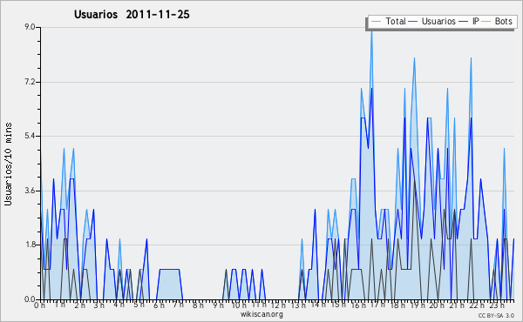The width and height of the screenshot is (523, 322).
Task: Select the 'Bots' legend entry
Action: coord(503,21)
